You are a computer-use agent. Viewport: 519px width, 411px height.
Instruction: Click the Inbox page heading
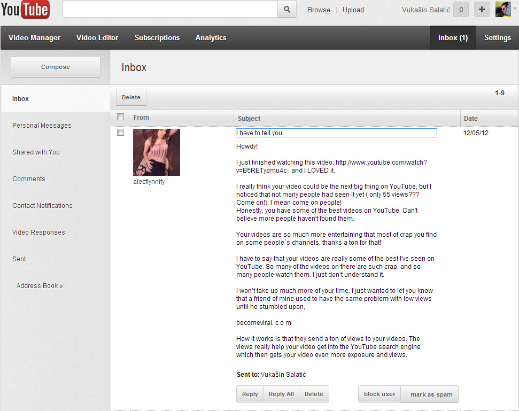[134, 67]
